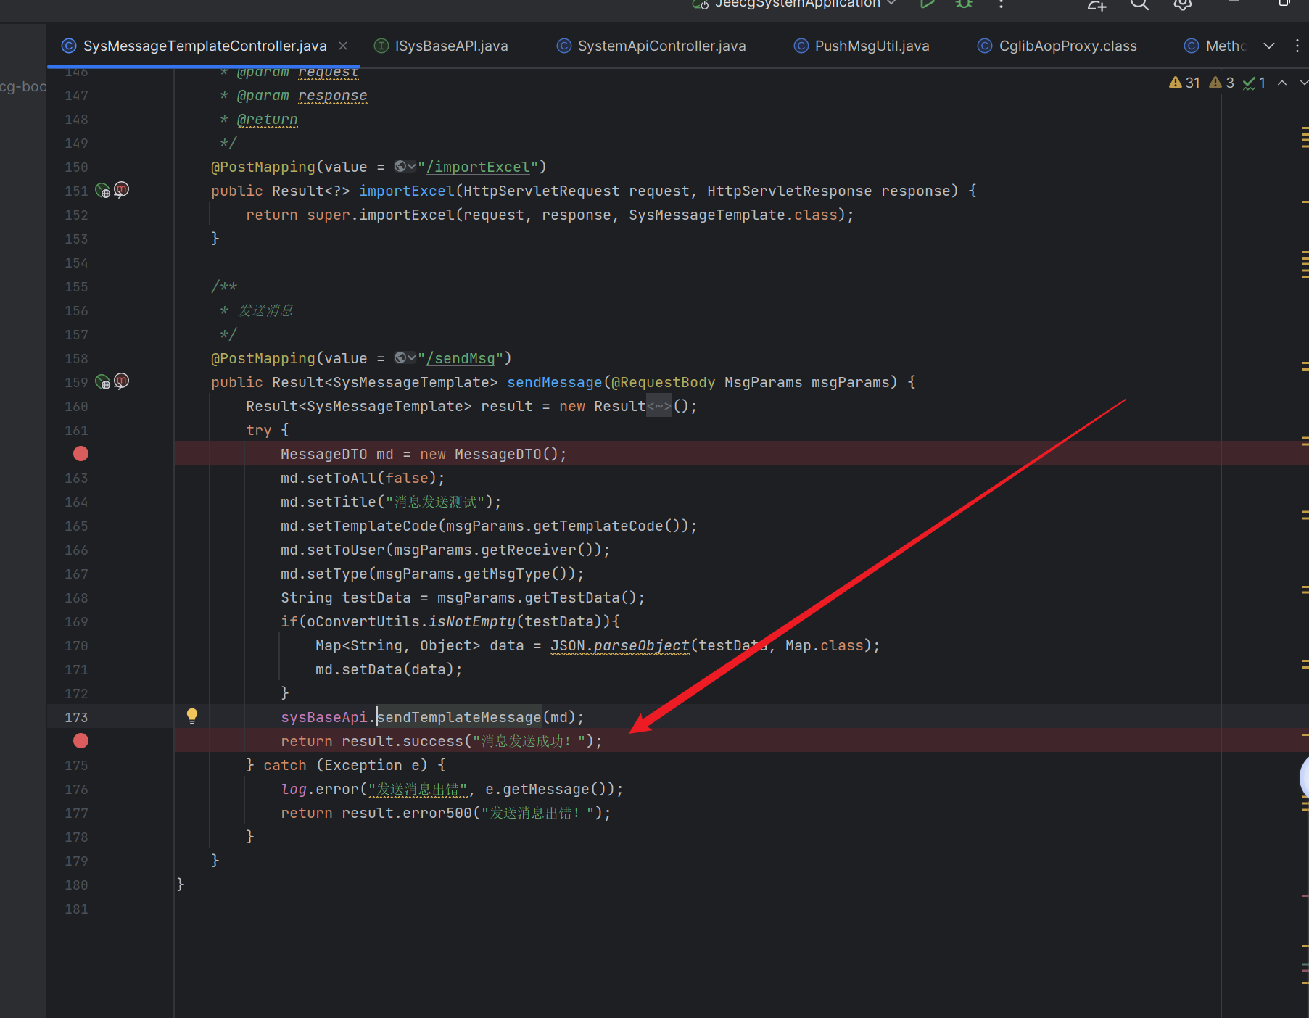Screen dimensions: 1309x1018
Task: Click the method endpoint gutter icon on line 151
Action: [x=122, y=190]
